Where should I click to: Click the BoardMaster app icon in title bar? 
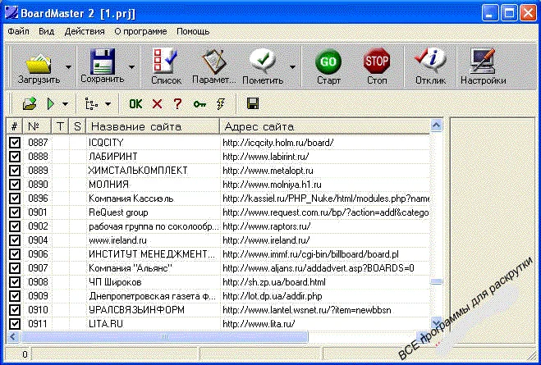11,13
